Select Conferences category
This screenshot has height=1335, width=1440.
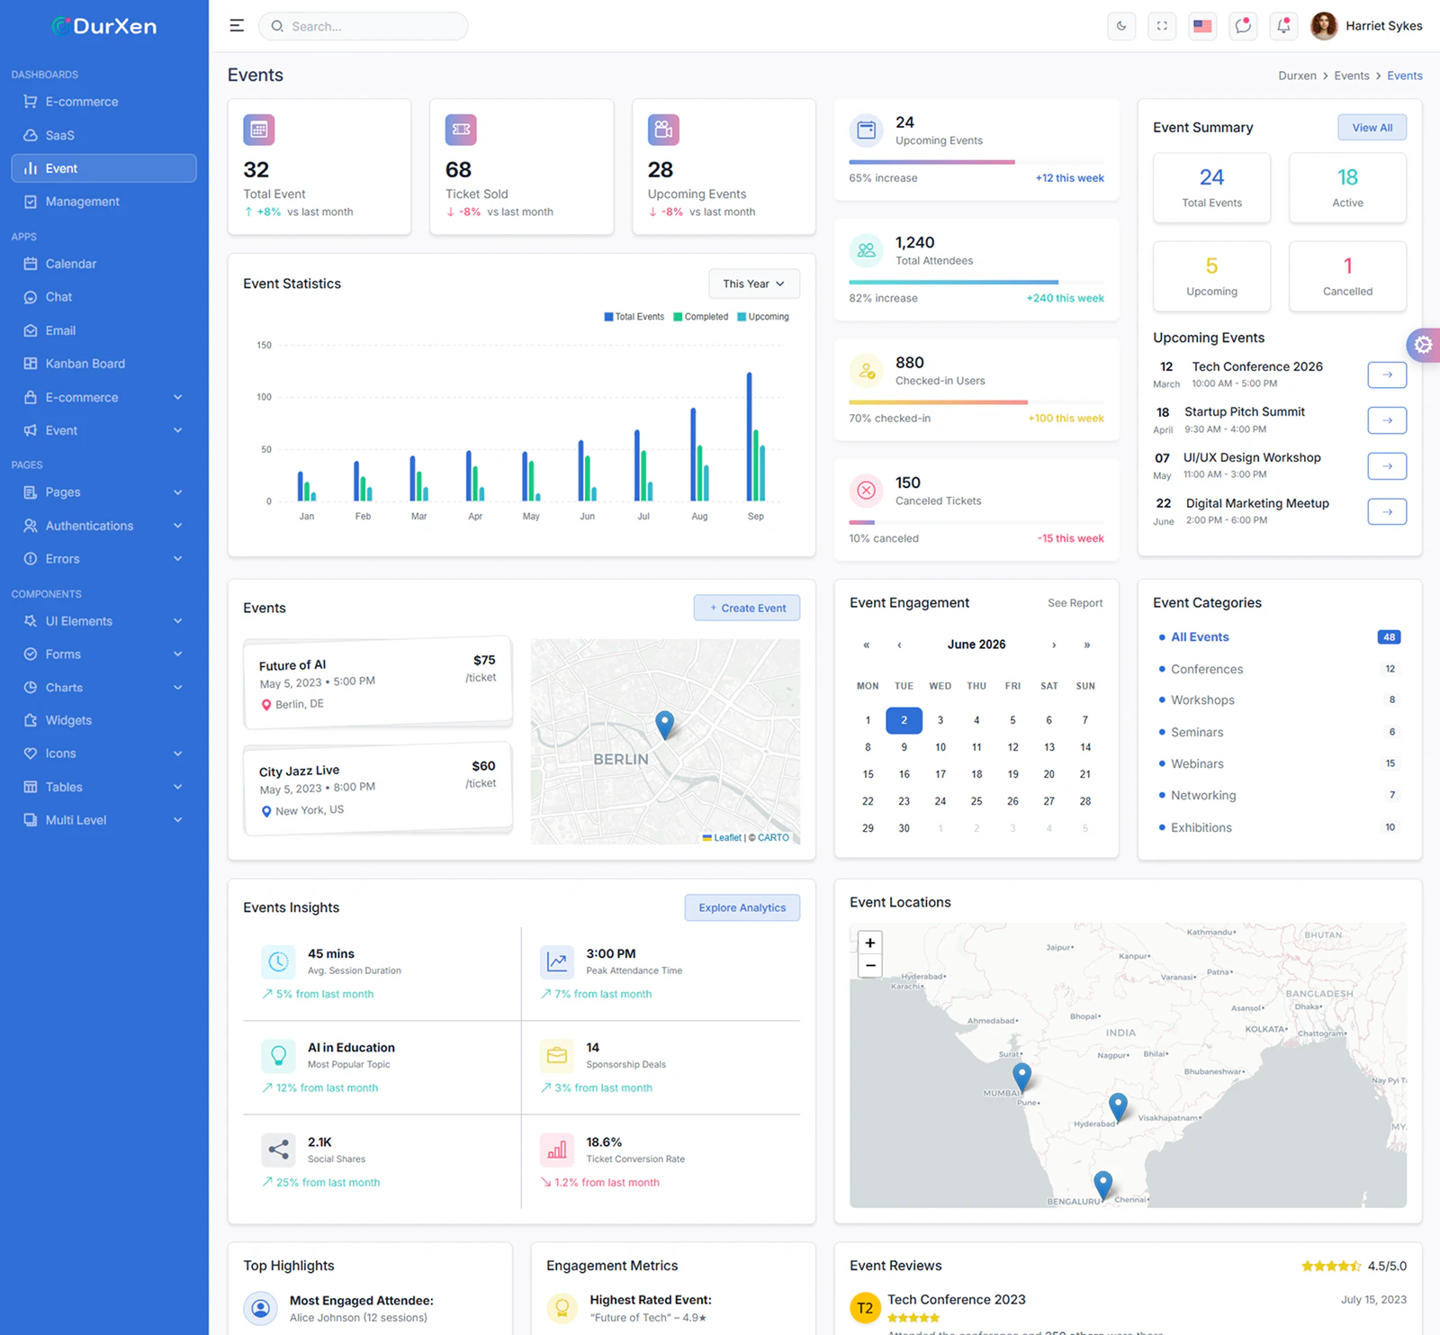[1279, 669]
